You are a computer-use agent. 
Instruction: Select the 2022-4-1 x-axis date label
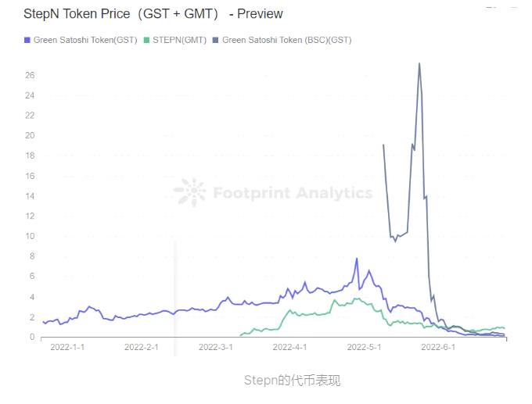point(289,347)
